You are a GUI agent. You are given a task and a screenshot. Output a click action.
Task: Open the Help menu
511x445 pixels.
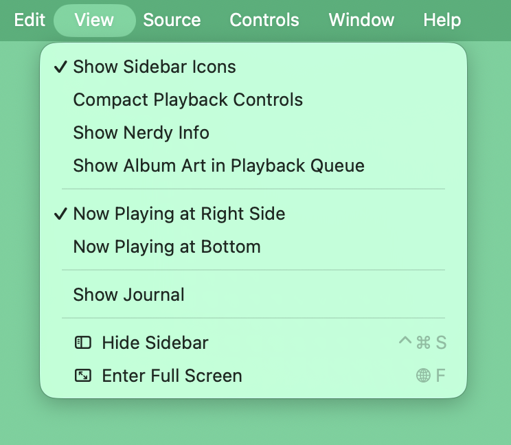click(x=442, y=20)
